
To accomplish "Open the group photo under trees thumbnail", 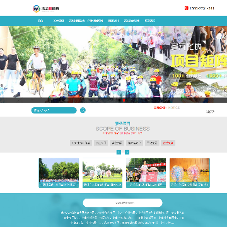I will (x=59, y=173).
